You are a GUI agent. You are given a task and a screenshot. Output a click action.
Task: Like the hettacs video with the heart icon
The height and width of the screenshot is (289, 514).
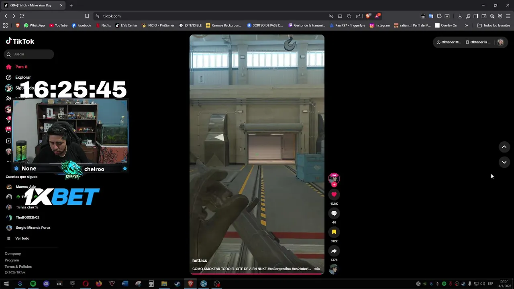tap(334, 194)
